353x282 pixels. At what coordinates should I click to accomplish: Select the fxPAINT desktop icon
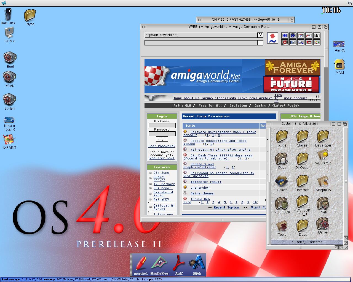(x=10, y=142)
